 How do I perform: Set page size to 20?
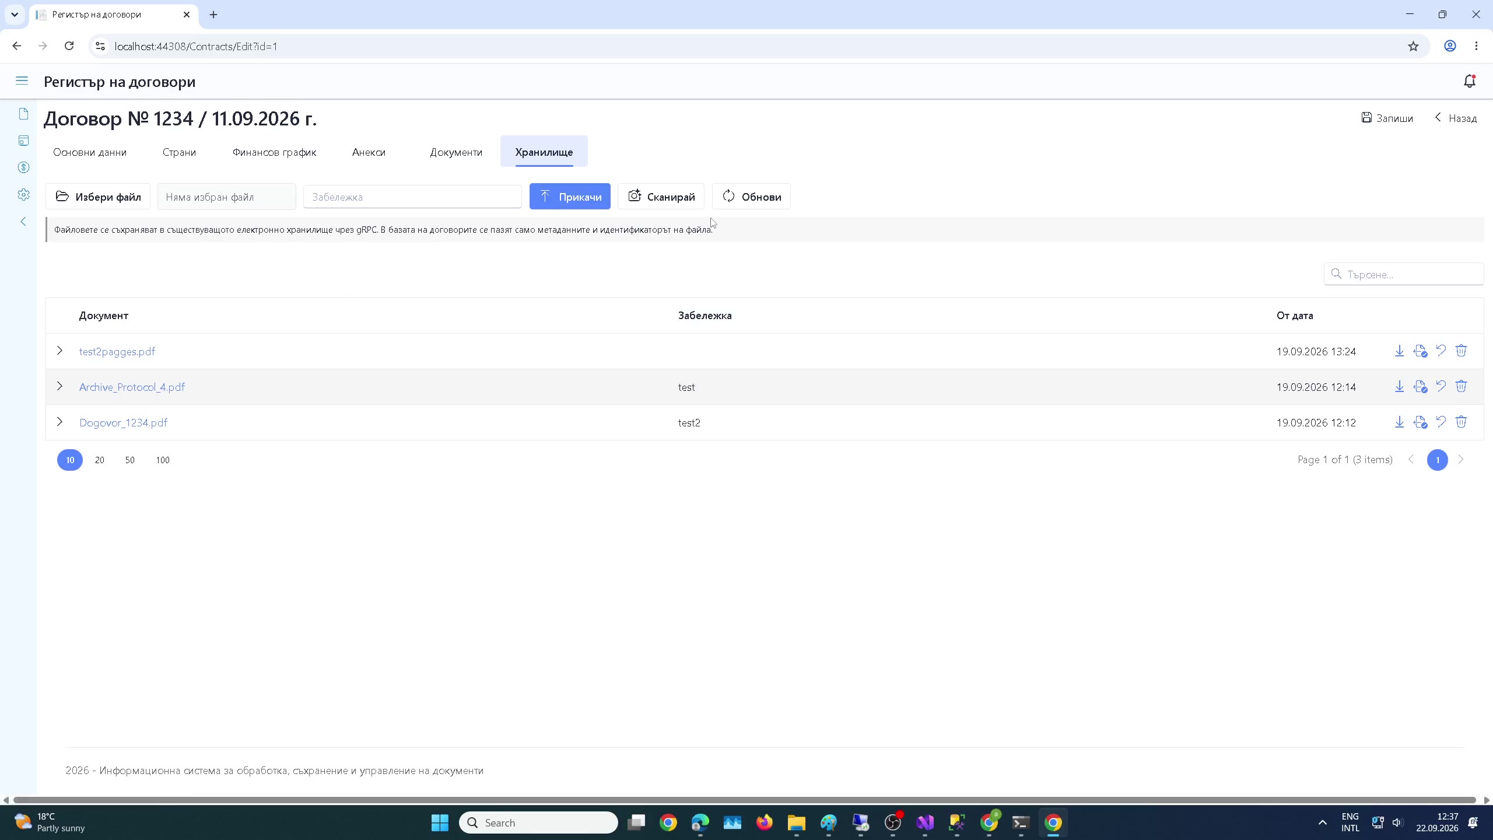(x=100, y=460)
